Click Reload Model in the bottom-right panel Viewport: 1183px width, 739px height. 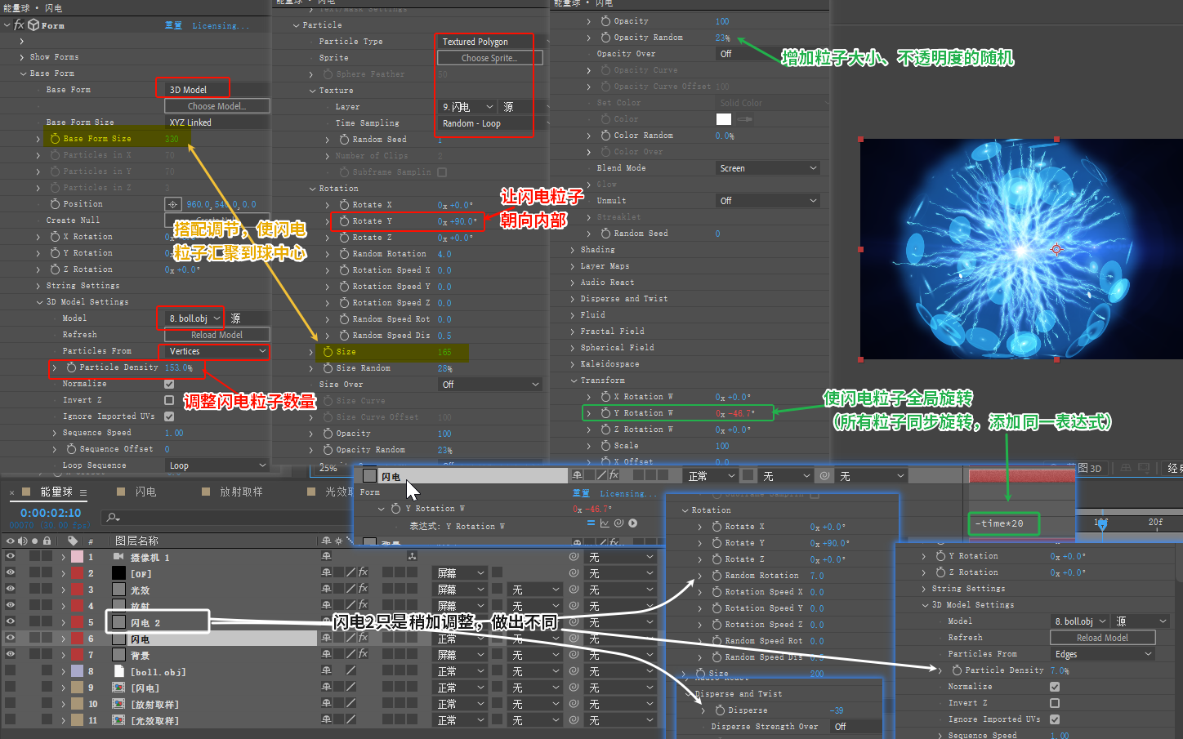tap(1102, 638)
